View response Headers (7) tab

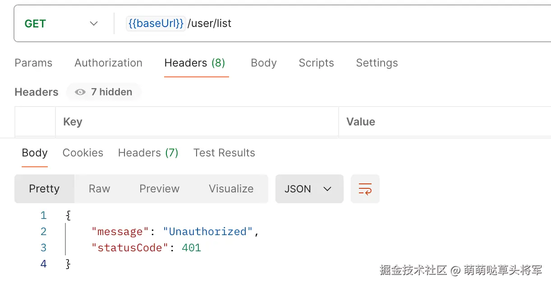pyautogui.click(x=148, y=153)
